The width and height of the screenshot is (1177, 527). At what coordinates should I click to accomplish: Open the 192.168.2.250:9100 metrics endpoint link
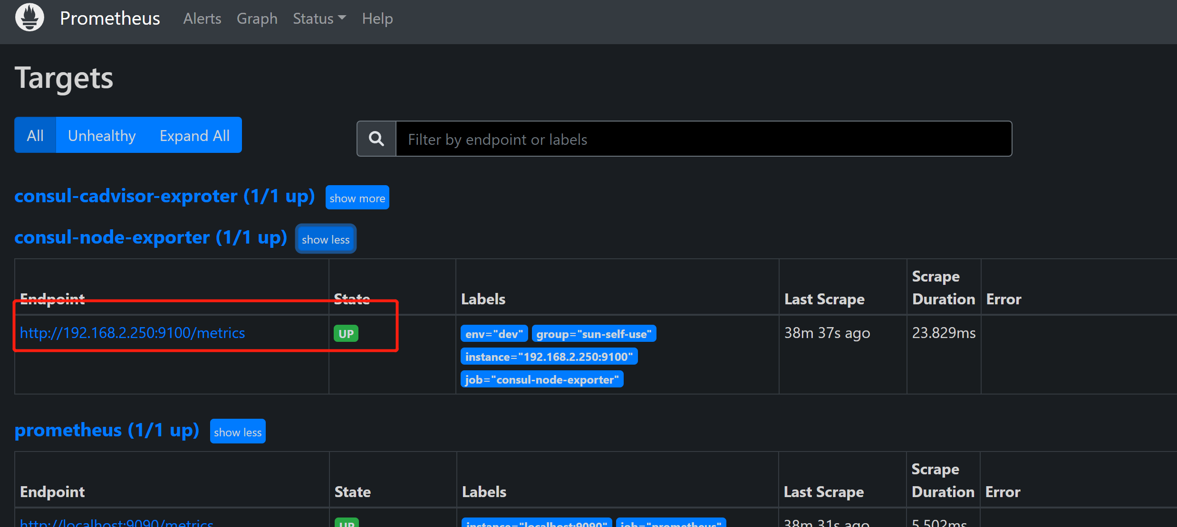(132, 333)
